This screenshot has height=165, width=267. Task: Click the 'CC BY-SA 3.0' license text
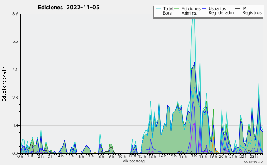pos(253,162)
